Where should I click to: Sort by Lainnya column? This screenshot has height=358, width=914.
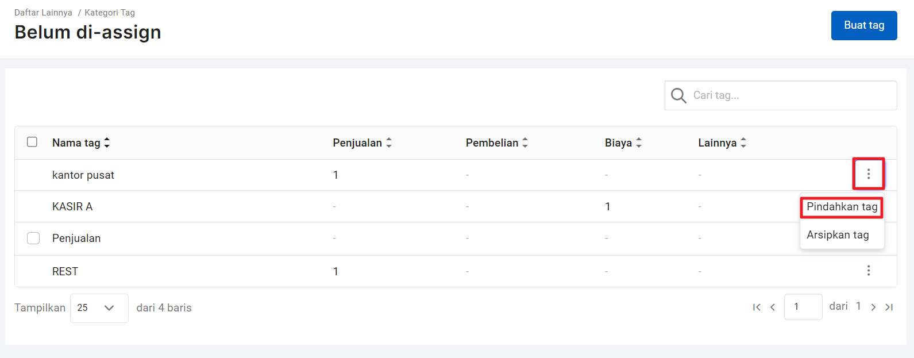tap(722, 143)
